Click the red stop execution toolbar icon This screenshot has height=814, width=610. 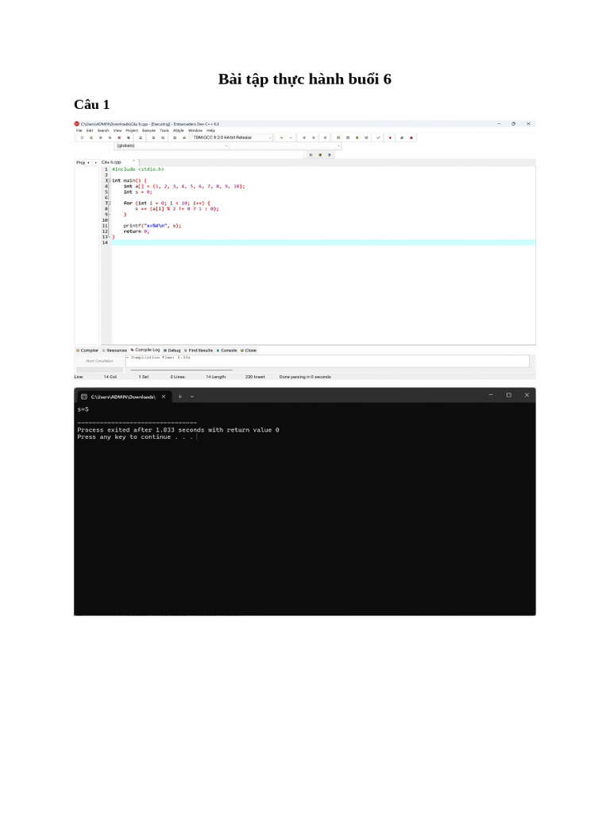389,138
